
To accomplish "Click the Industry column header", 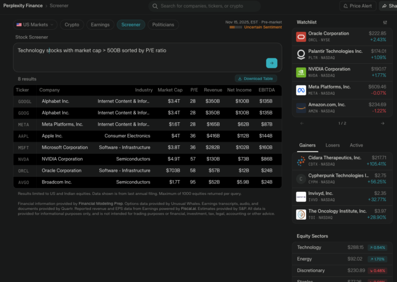I will pyautogui.click(x=144, y=90).
